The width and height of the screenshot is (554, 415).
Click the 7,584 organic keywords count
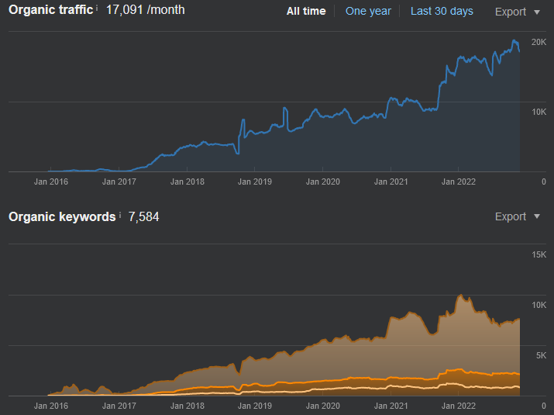pos(143,216)
